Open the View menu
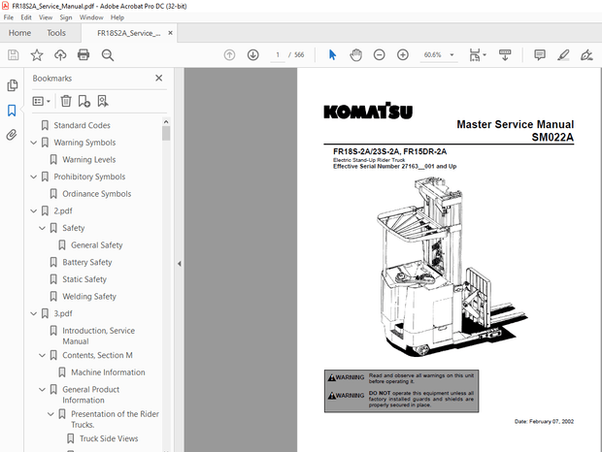 tap(46, 17)
